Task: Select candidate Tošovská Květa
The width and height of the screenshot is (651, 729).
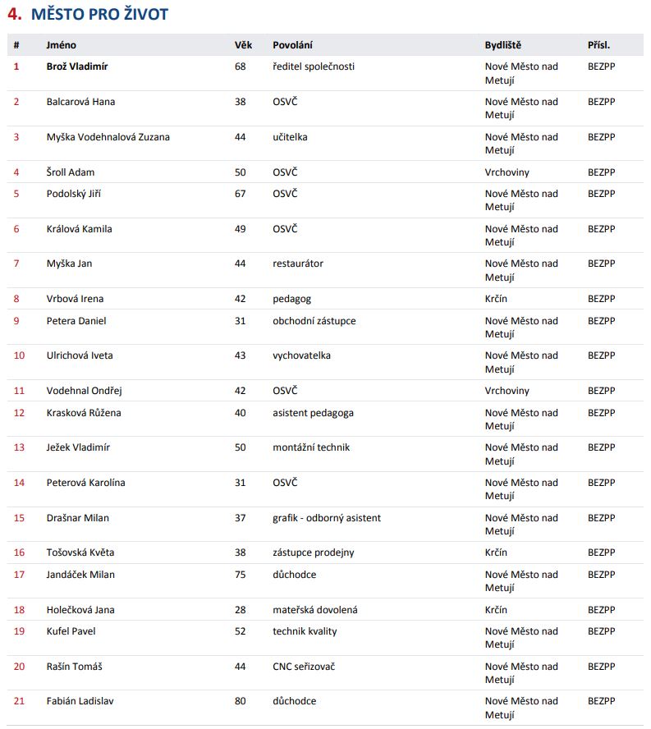Action: click(80, 552)
